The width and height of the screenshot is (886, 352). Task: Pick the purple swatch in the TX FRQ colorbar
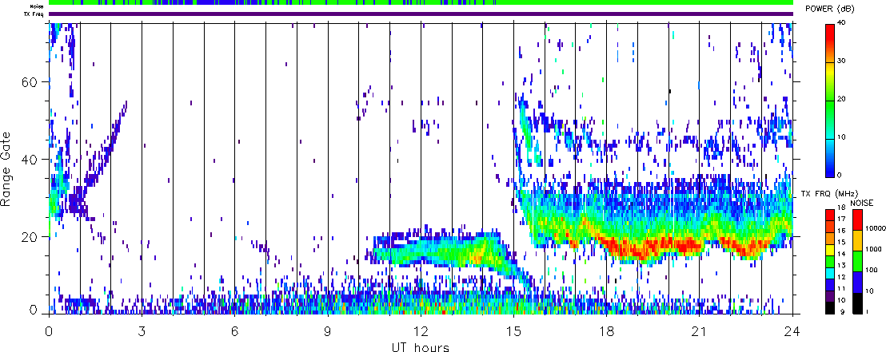coord(829,295)
